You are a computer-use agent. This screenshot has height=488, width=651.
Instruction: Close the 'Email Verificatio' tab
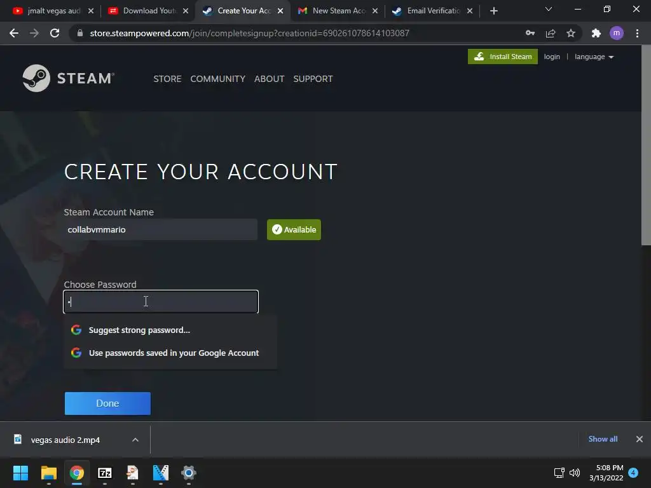[x=470, y=11]
